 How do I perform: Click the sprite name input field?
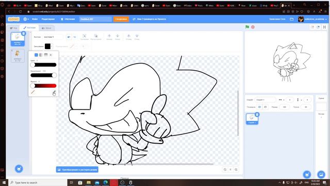click(265, 100)
